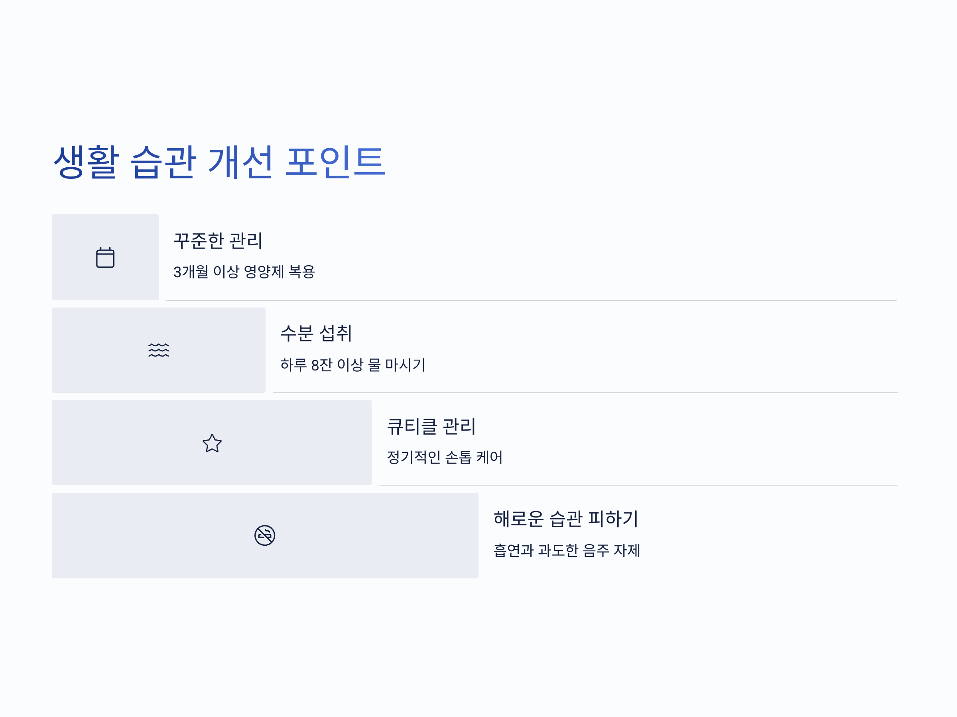The image size is (957, 717).
Task: Select the gray bar behind the star icon
Action: coord(212,443)
